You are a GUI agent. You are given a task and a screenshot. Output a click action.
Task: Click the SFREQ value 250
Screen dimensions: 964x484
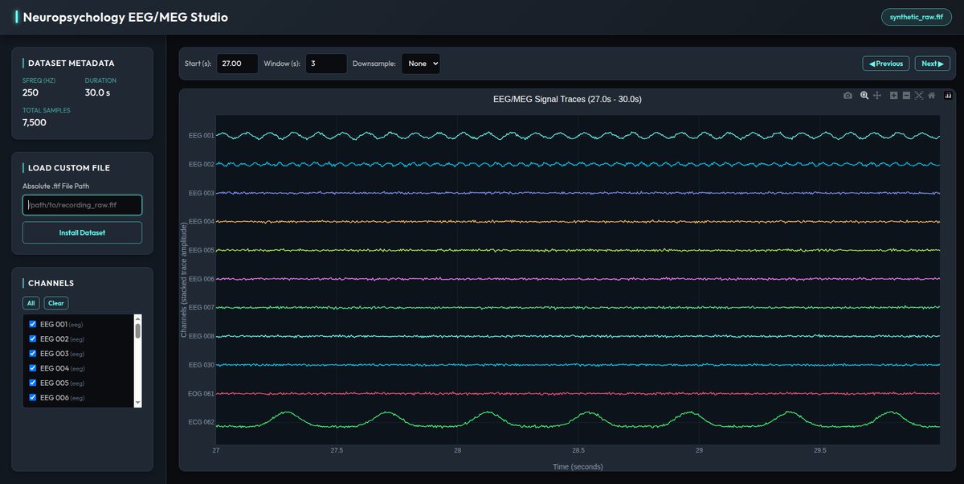point(31,92)
